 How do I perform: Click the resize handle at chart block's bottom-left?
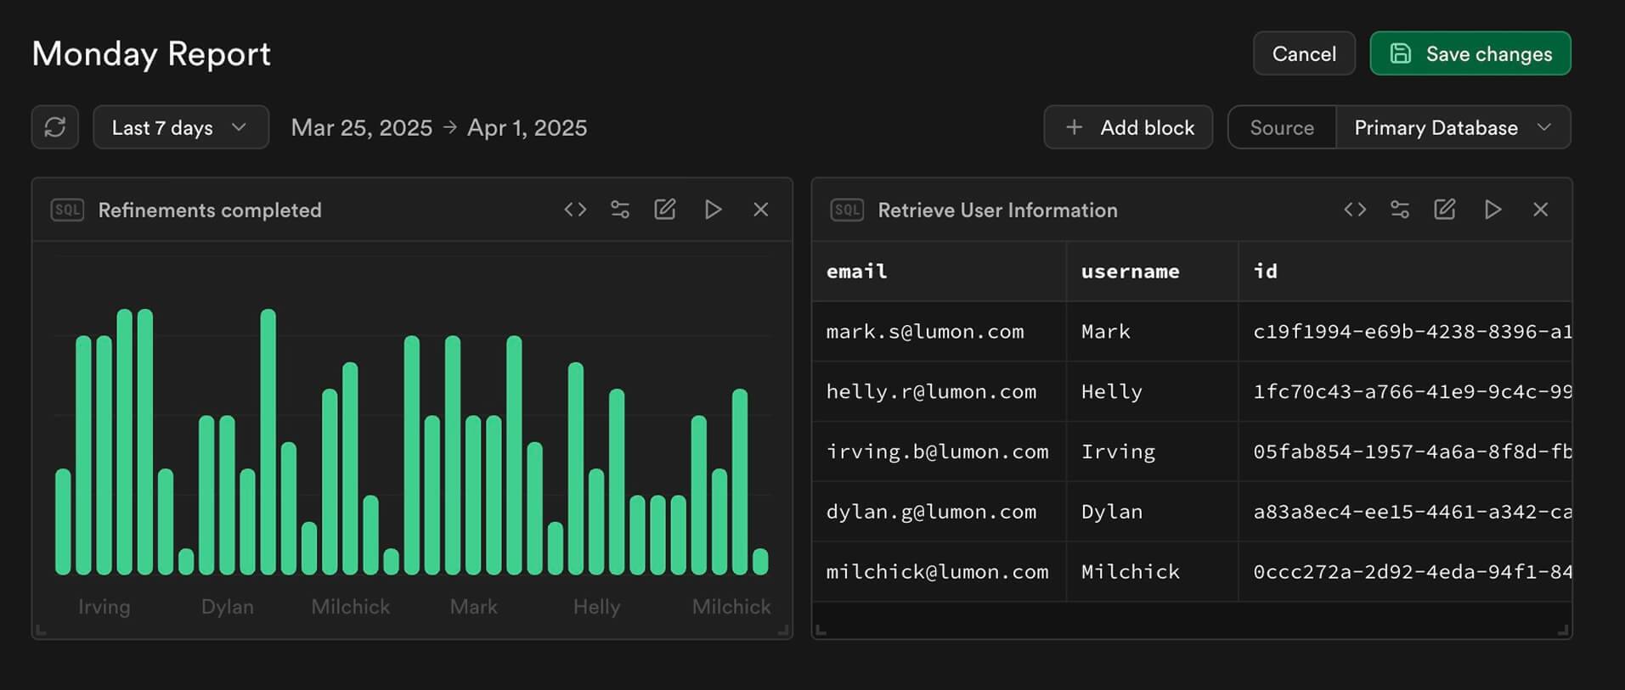(41, 631)
